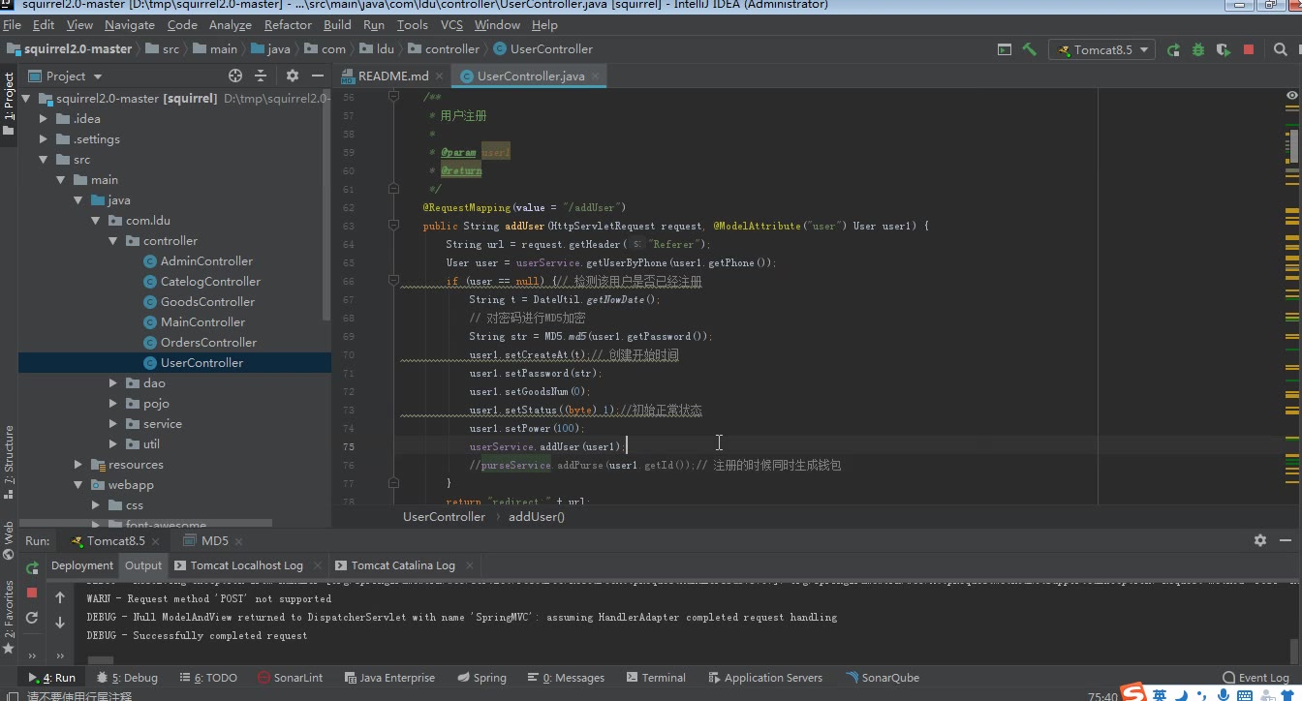
Task: Open Search Everywhere magnifier icon
Action: 1281,49
